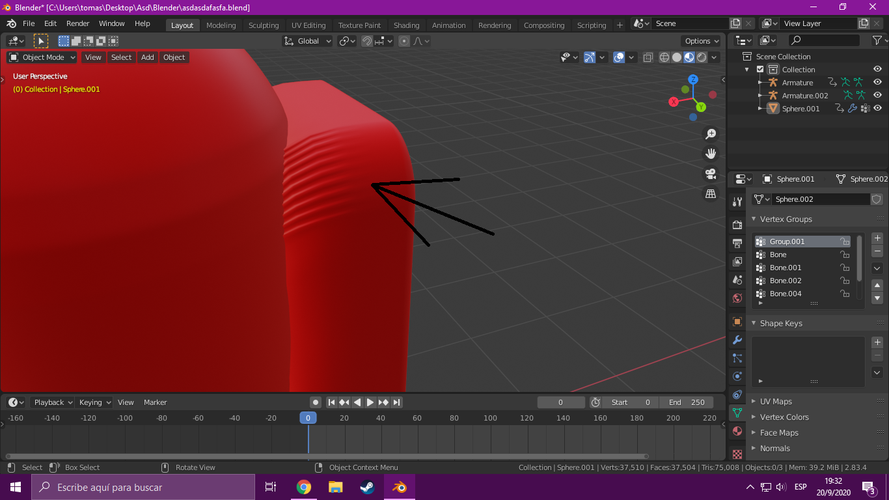Image resolution: width=889 pixels, height=500 pixels.
Task: Open the World properties tab
Action: (737, 298)
